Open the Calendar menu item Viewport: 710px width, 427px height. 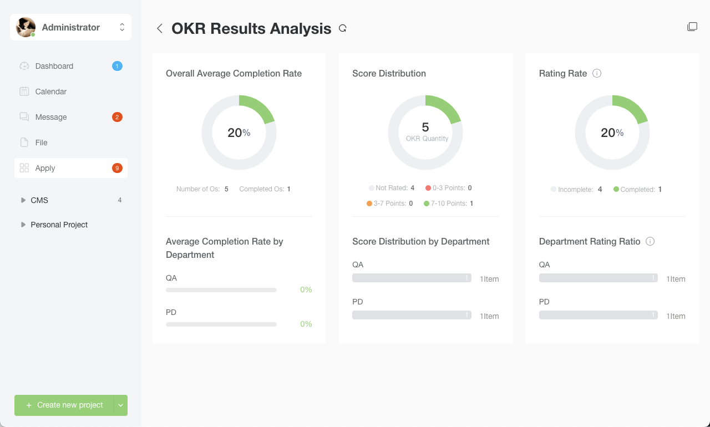click(71, 91)
